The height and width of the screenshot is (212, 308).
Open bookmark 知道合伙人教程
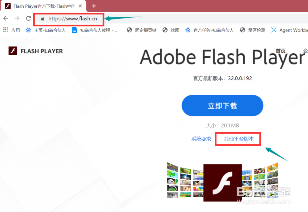click(x=95, y=30)
